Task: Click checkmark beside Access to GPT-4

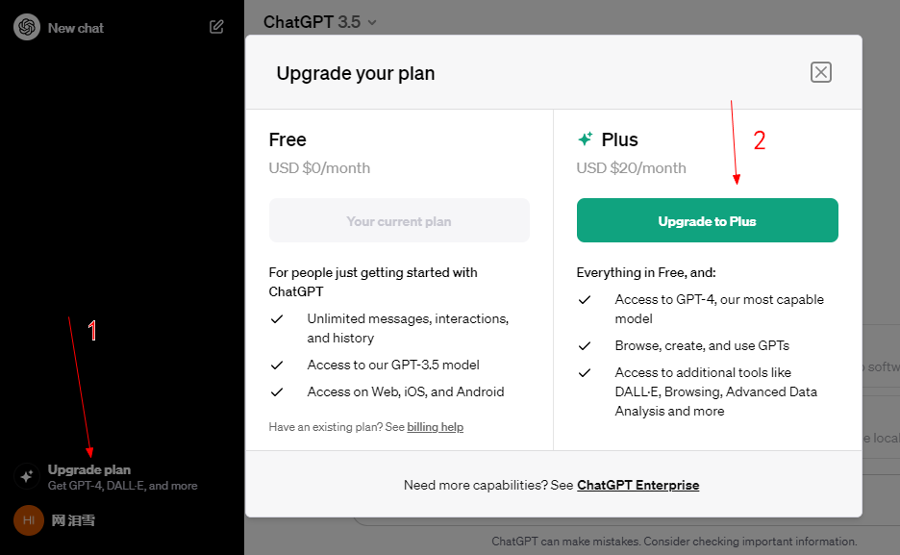Action: 585,299
